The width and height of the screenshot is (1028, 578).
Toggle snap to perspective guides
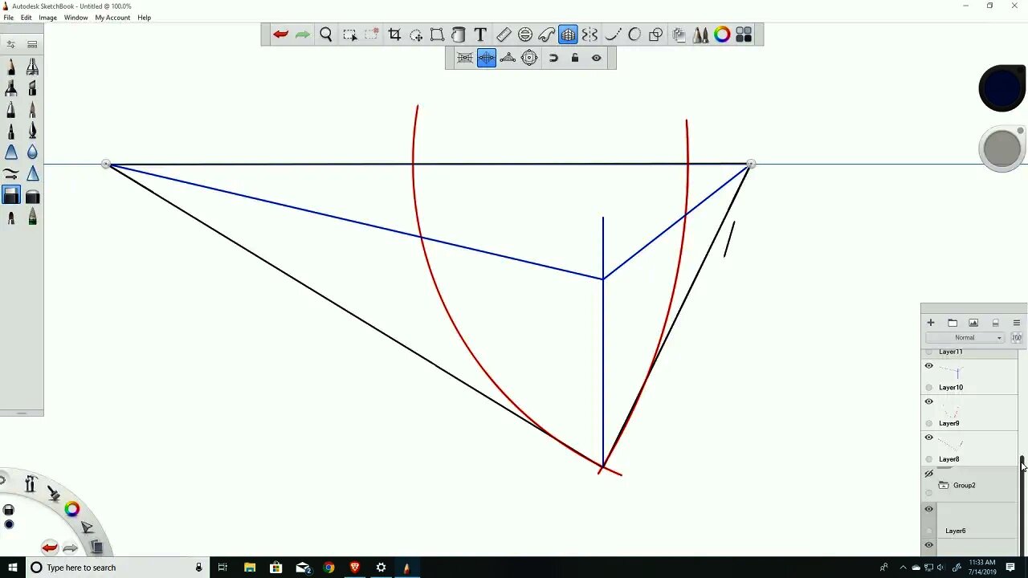pos(553,58)
